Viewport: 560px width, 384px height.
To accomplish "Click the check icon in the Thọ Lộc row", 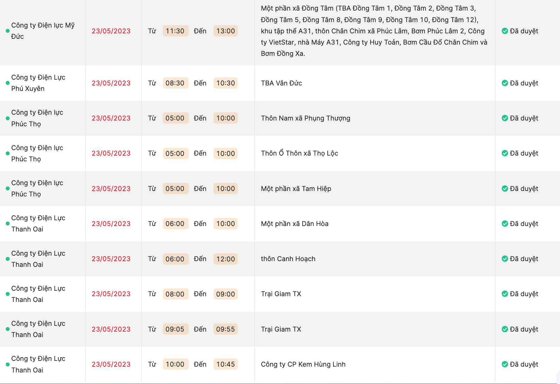I will click(x=505, y=153).
